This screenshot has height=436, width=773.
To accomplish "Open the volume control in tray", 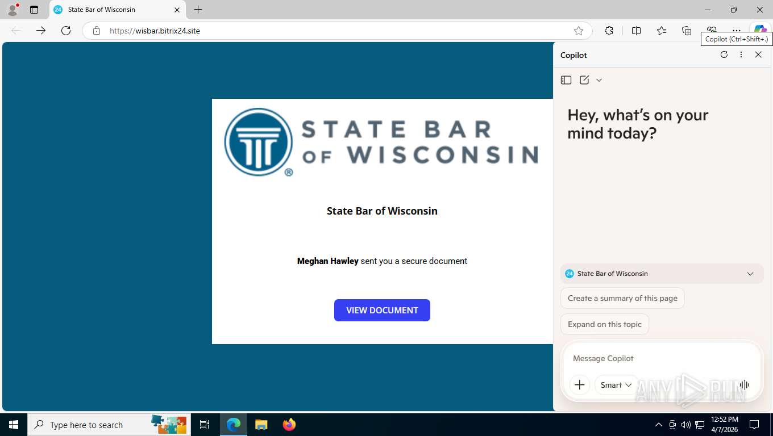I will (x=686, y=425).
